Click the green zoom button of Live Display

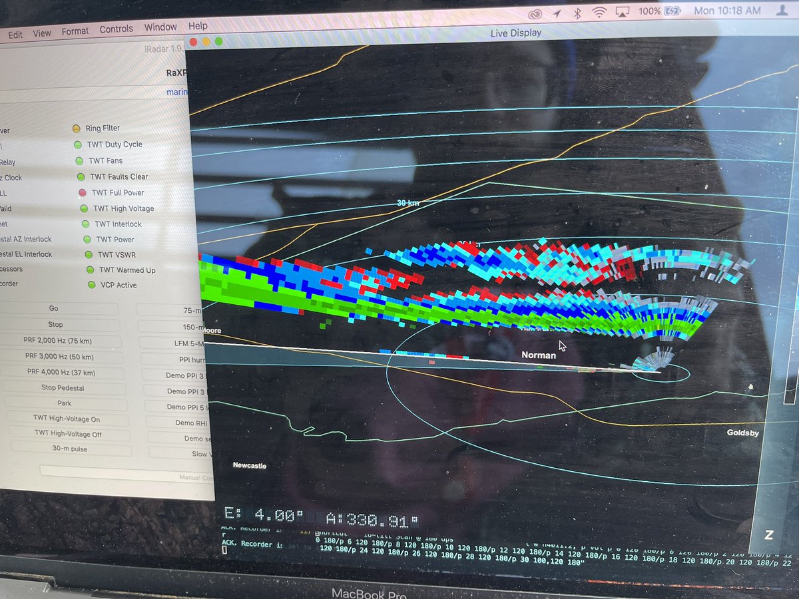point(218,41)
